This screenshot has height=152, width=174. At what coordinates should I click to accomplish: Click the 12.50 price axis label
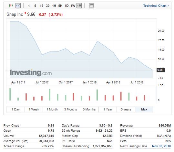tap(161, 59)
